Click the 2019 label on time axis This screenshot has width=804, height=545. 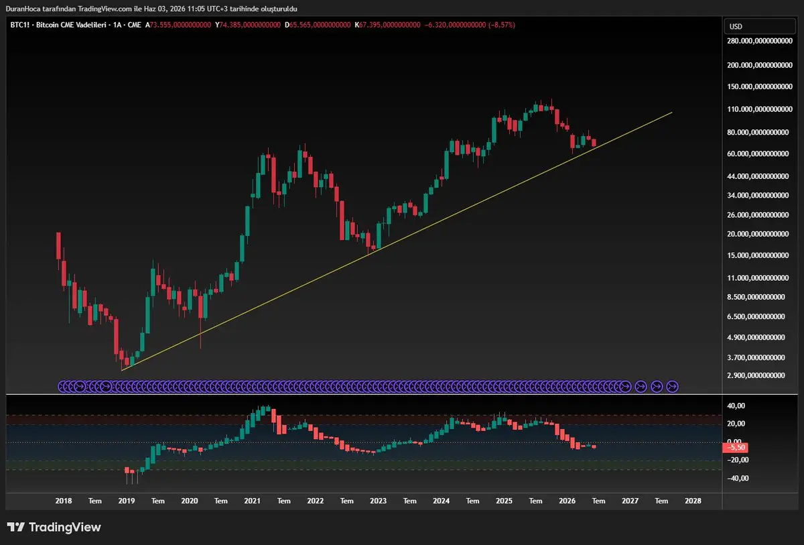click(x=127, y=501)
